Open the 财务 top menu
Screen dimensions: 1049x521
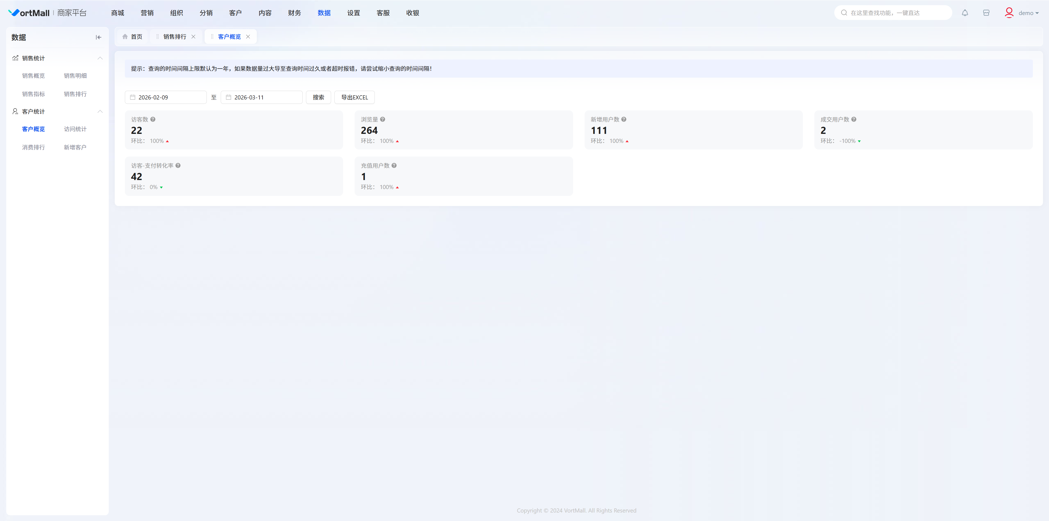294,13
